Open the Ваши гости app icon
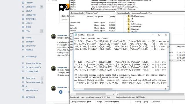Viewport: 185px width, 104px height. click(23, 78)
